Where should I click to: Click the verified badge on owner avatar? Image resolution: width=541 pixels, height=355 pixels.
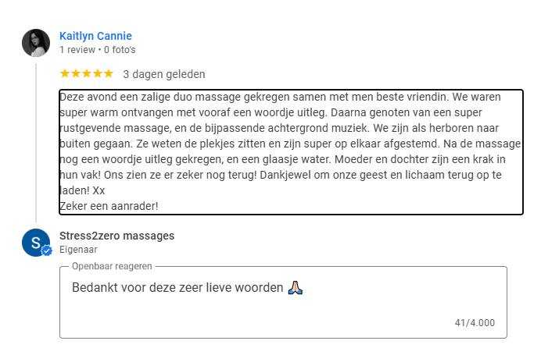pos(46,251)
